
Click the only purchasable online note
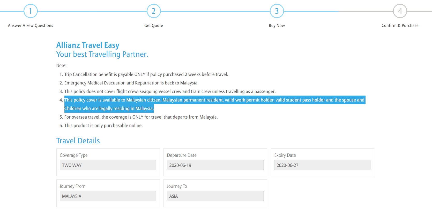click(x=103, y=126)
